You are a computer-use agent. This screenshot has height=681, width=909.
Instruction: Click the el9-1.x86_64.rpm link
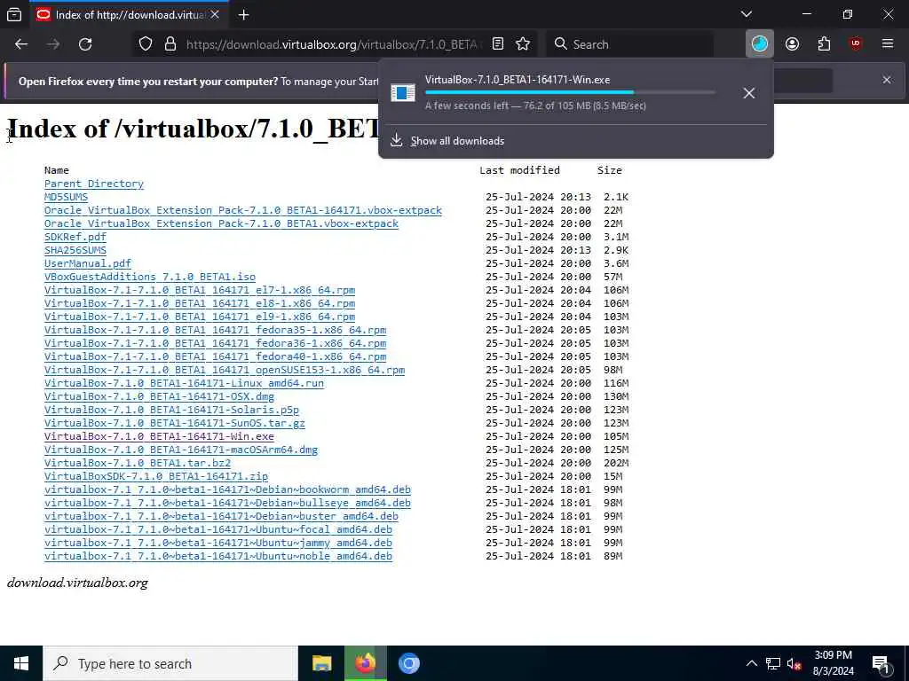[x=200, y=317]
